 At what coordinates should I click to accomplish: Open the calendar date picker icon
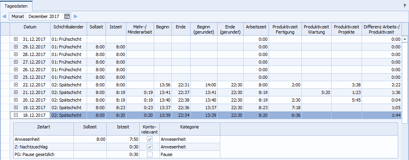click(x=67, y=17)
